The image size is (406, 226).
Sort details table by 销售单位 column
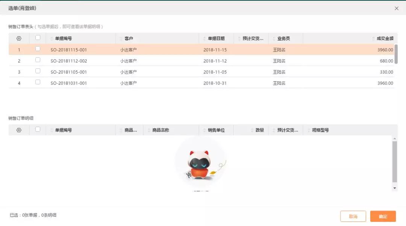[x=216, y=130]
